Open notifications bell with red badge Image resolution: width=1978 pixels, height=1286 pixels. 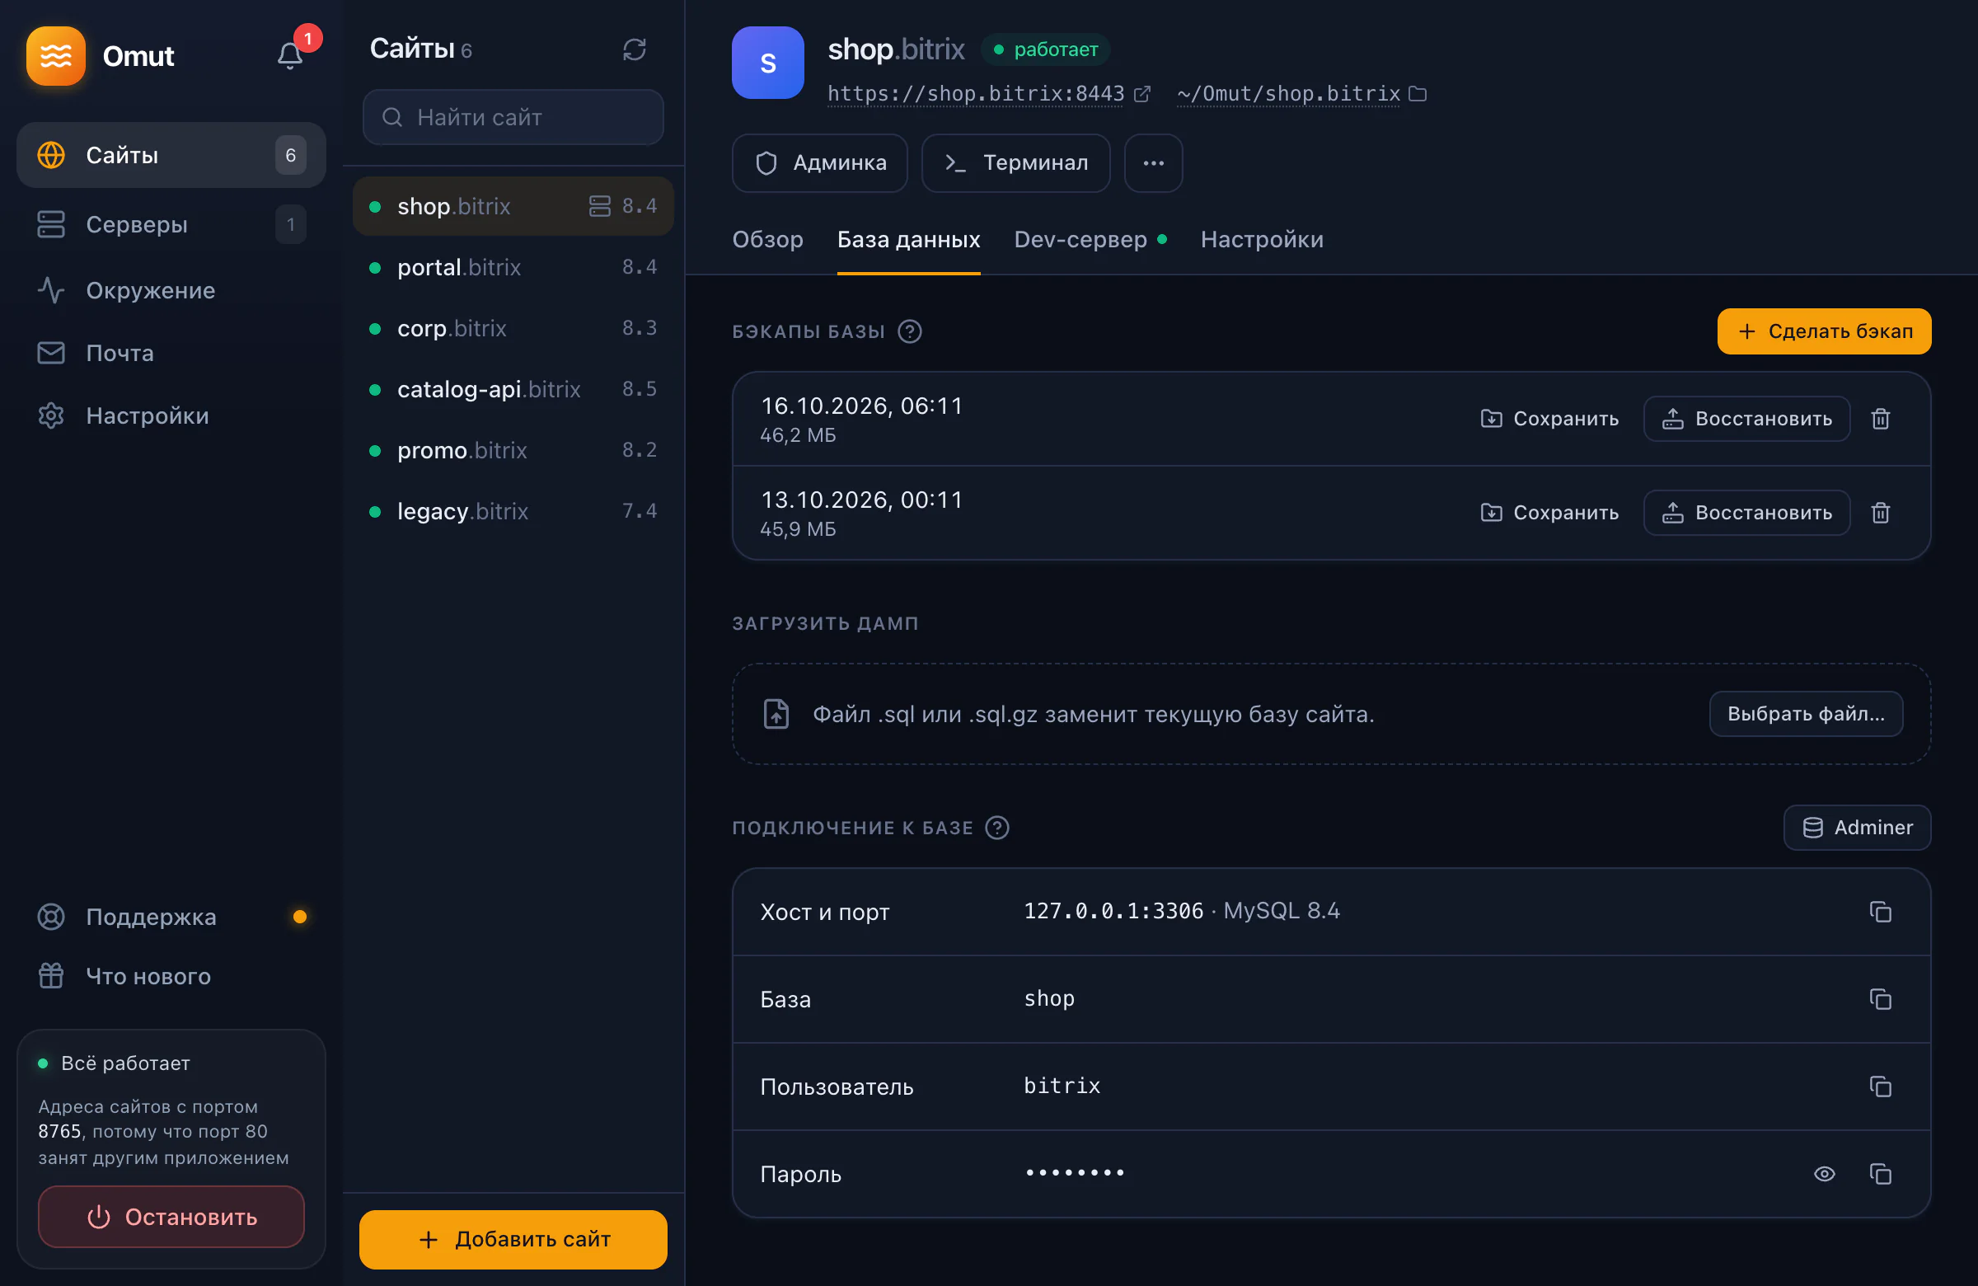(290, 55)
